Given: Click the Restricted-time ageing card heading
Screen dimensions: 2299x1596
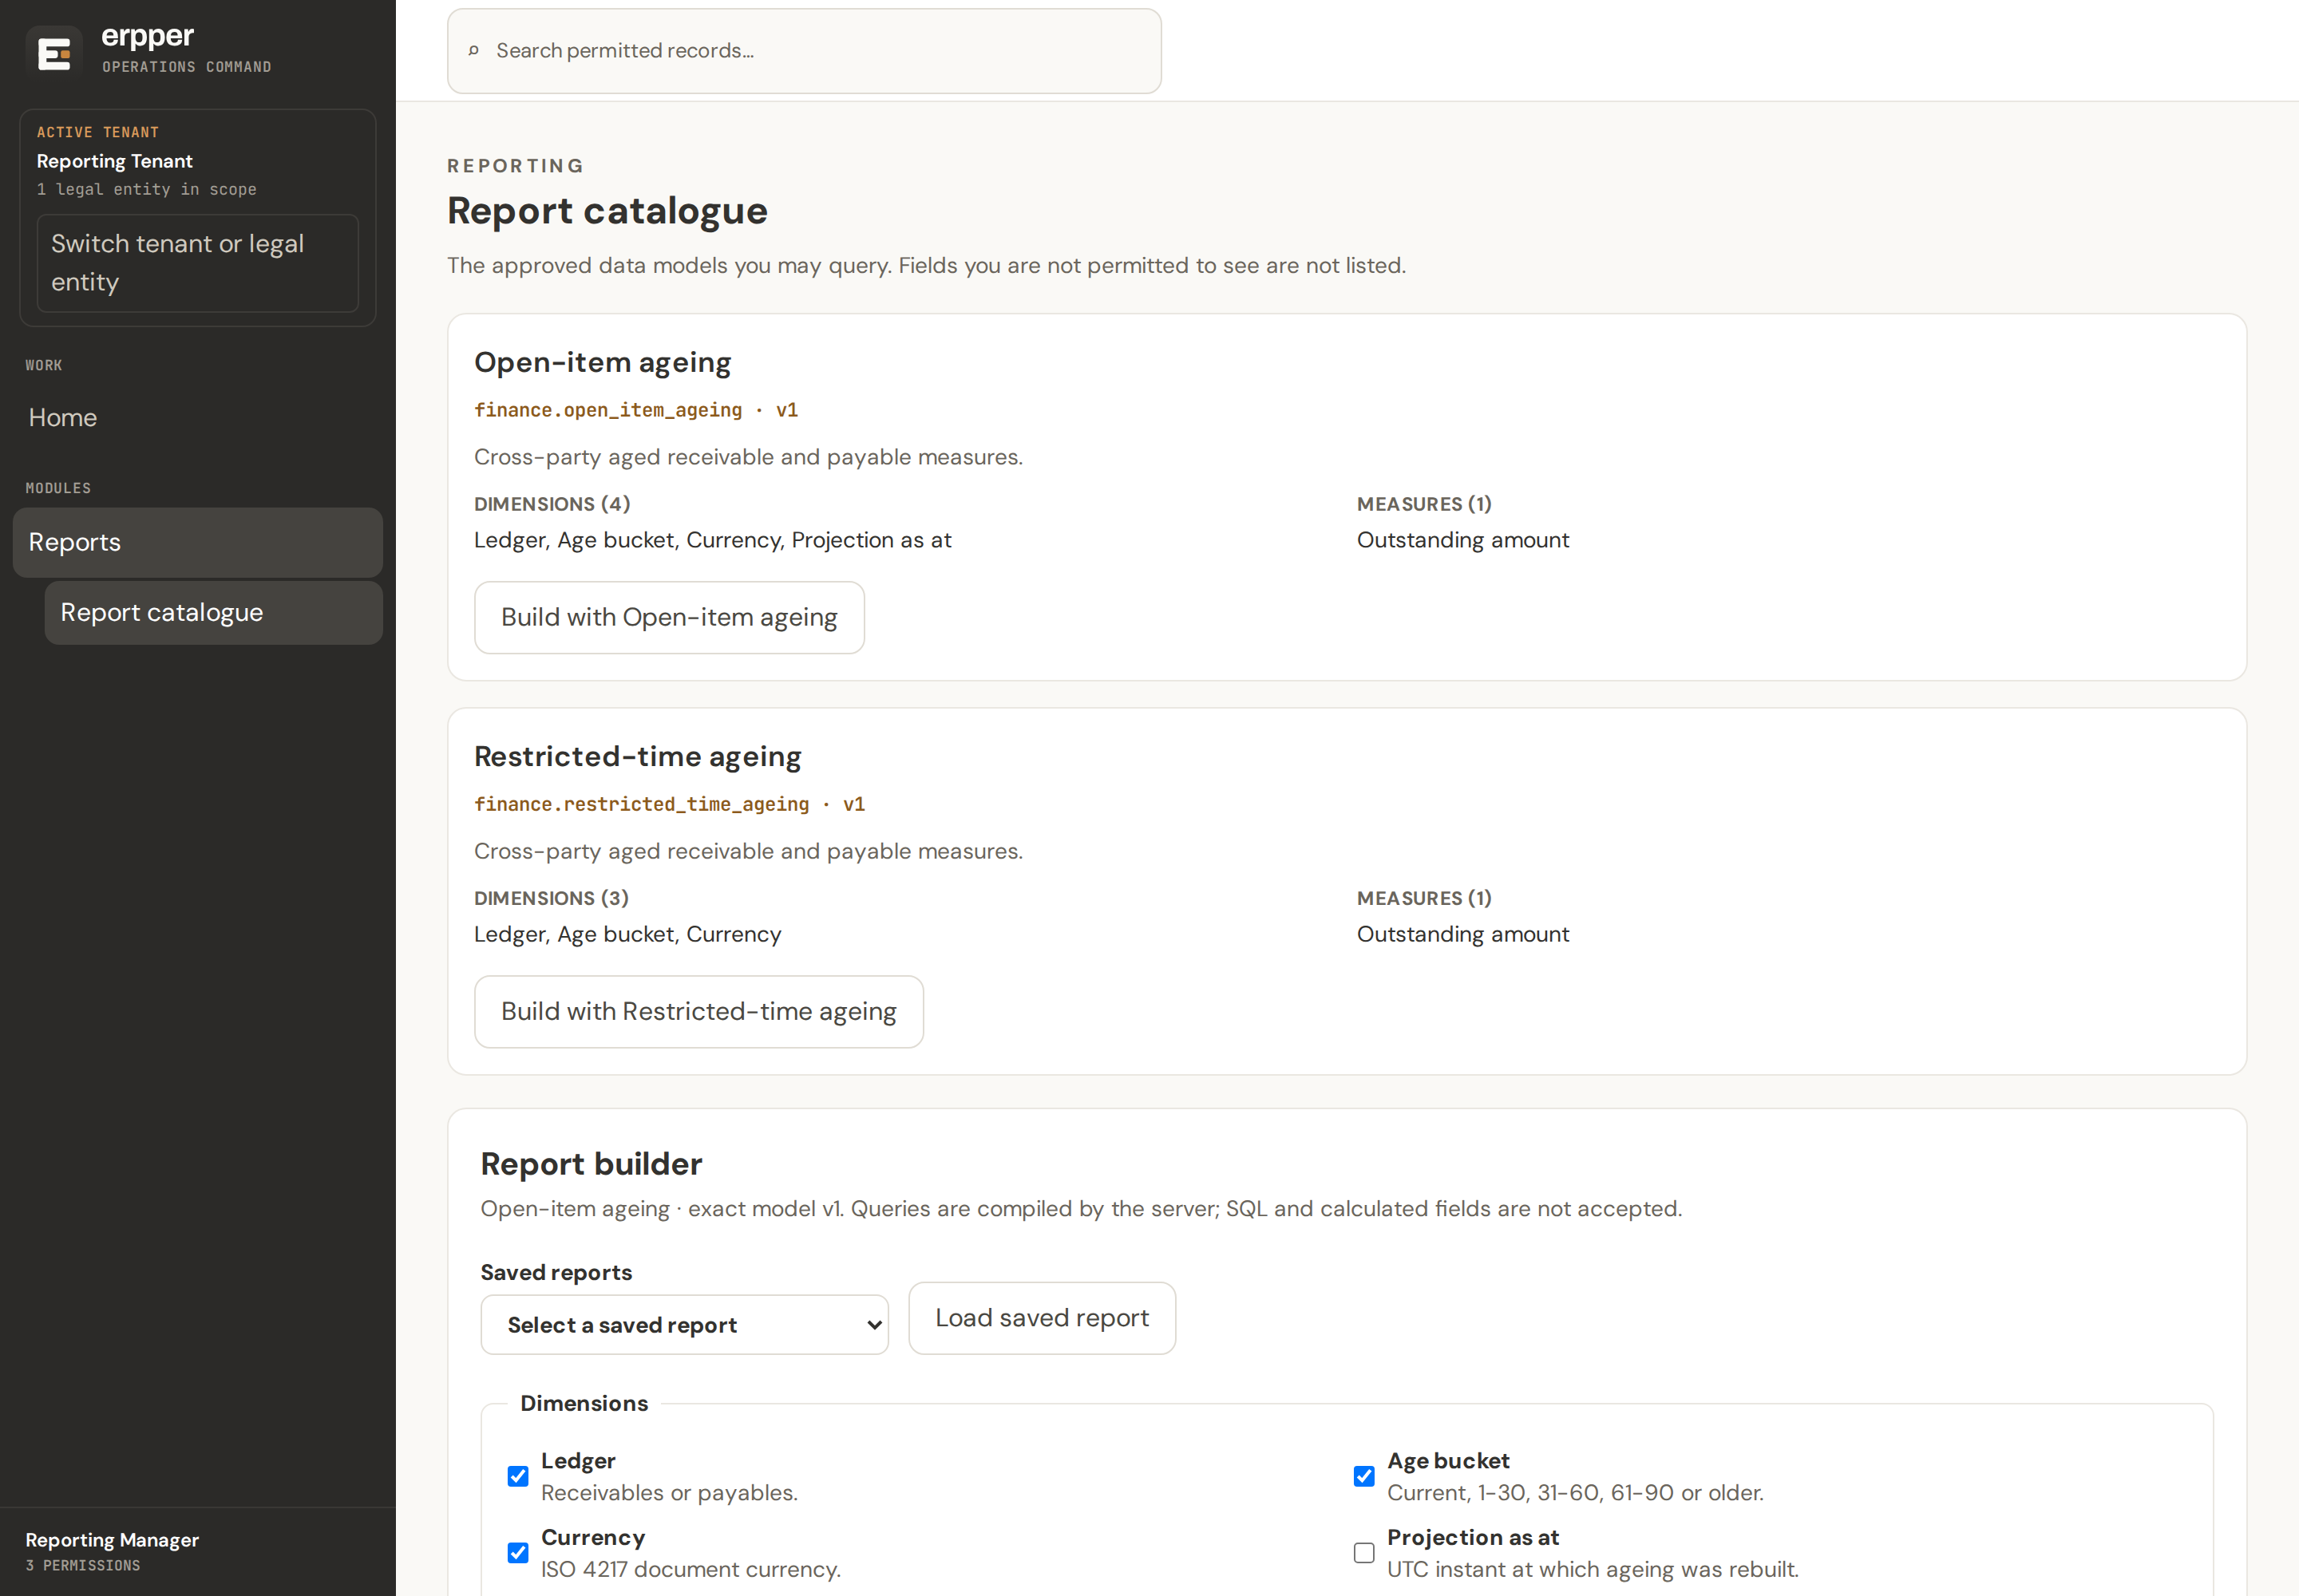Looking at the screenshot, I should point(639,756).
